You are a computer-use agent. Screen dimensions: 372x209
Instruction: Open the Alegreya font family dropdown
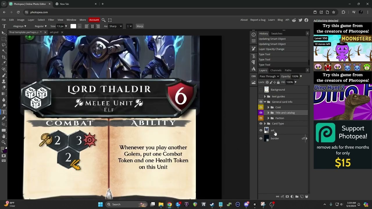pos(20,26)
